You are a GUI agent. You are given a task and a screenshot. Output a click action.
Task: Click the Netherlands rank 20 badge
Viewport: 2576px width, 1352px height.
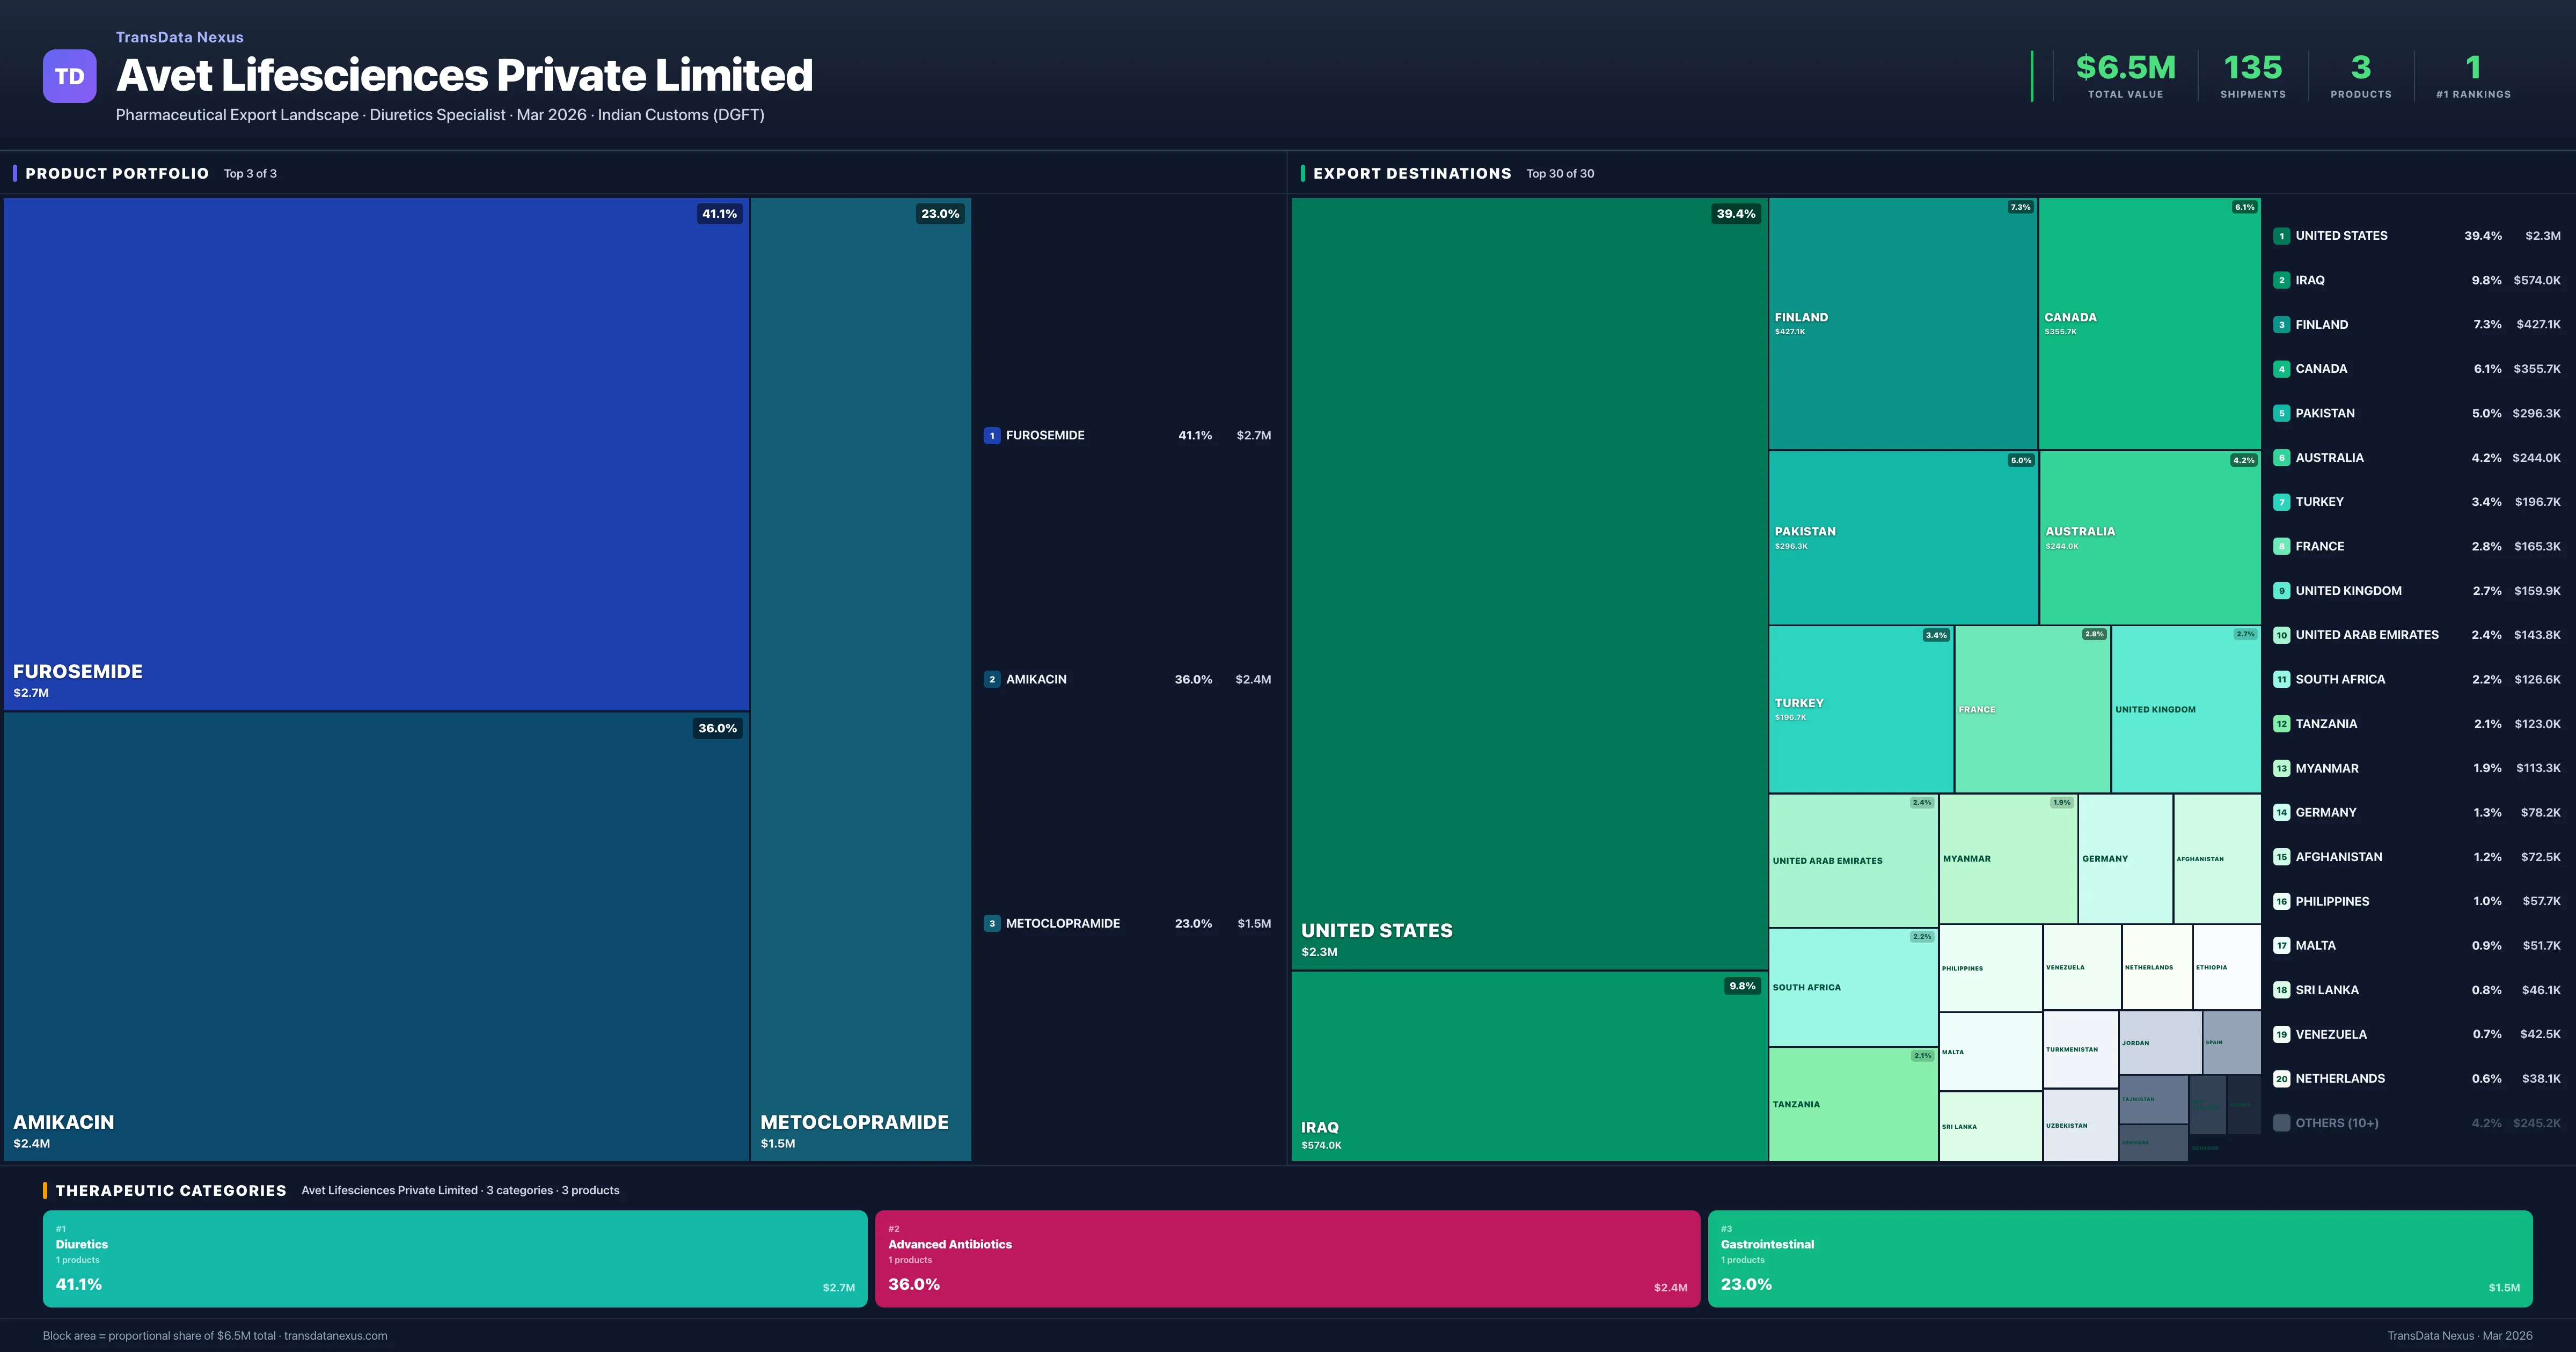point(2281,1078)
